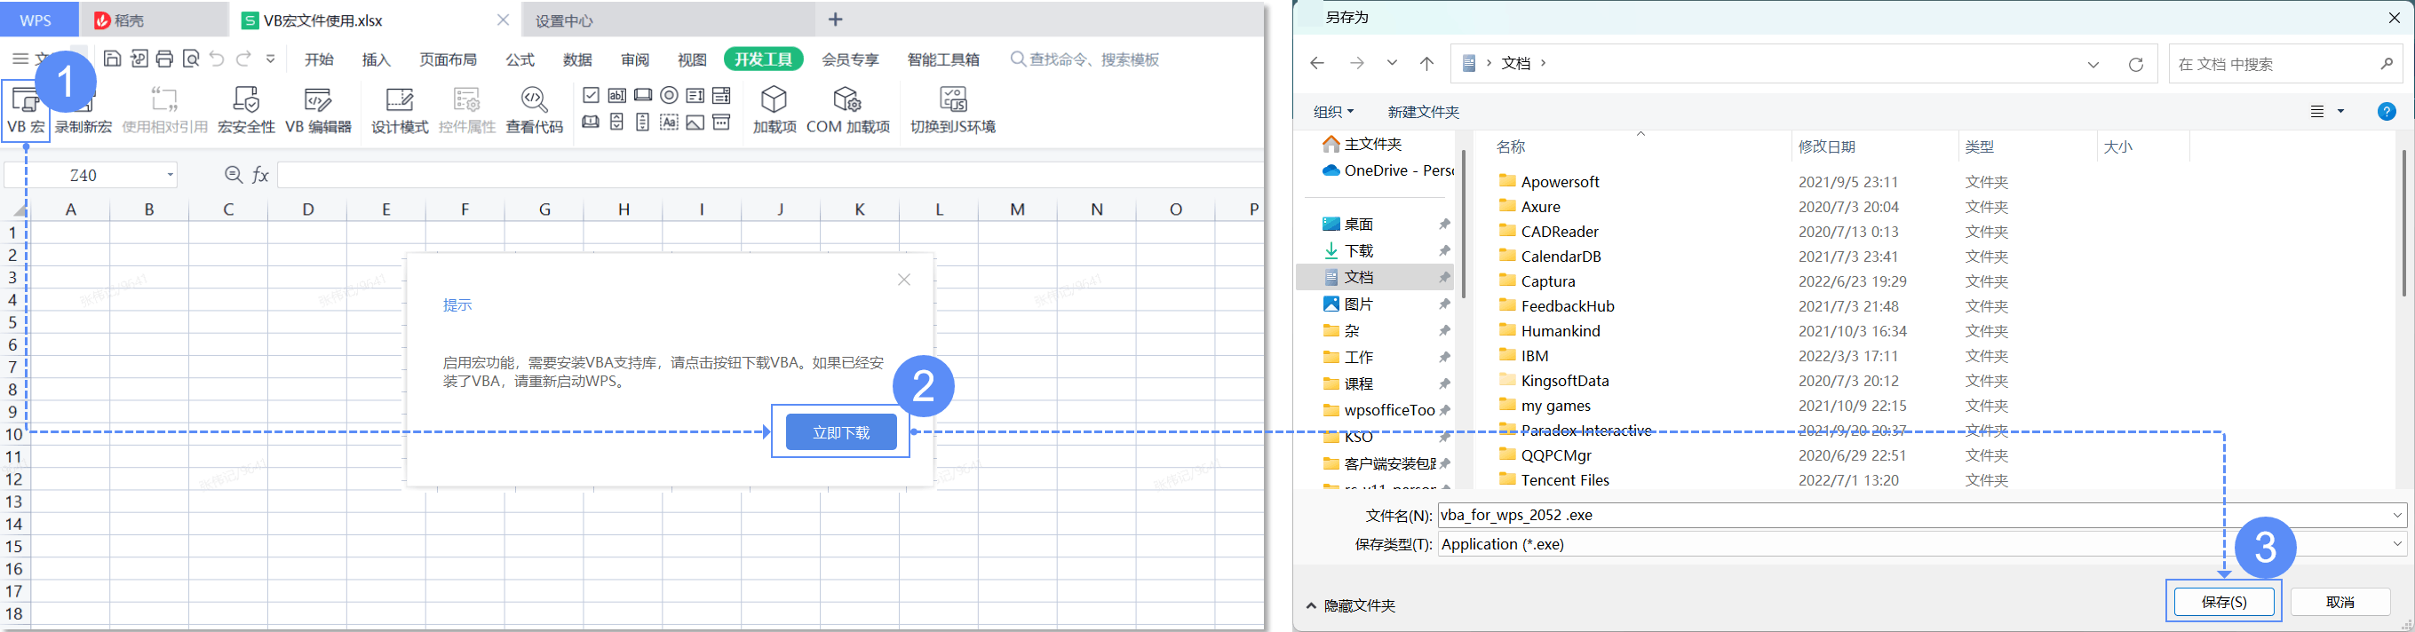
Task: Select the 开发工具 ribbon tab
Action: pos(763,60)
